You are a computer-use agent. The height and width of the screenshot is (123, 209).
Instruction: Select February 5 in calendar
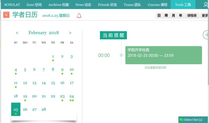tap(25, 70)
